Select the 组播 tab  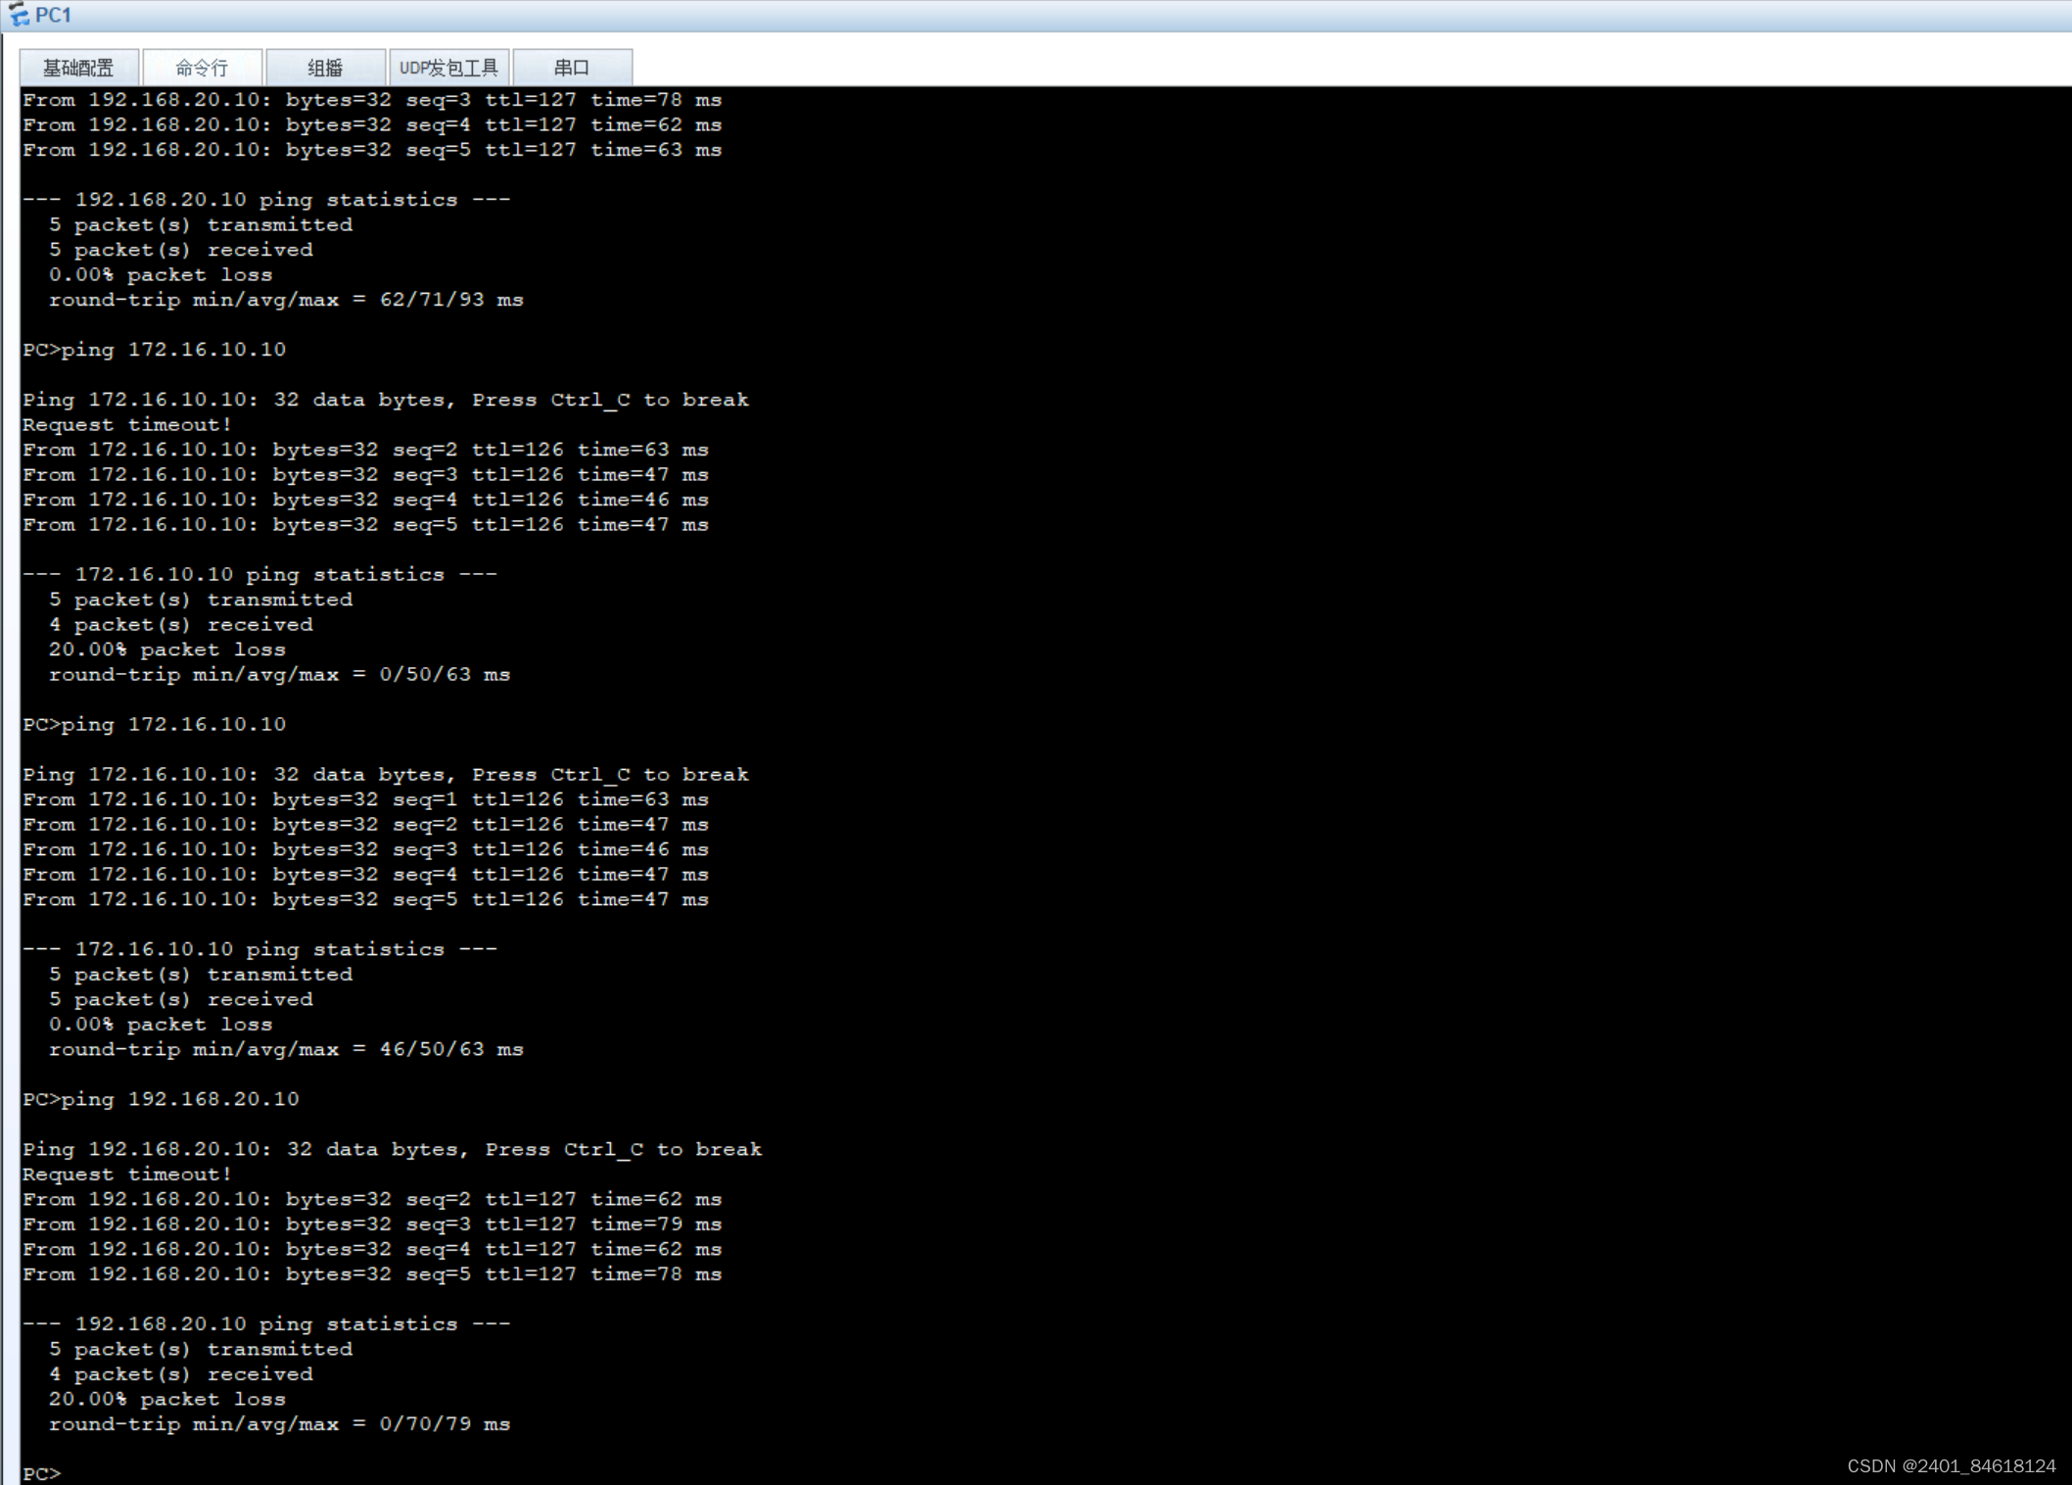325,68
